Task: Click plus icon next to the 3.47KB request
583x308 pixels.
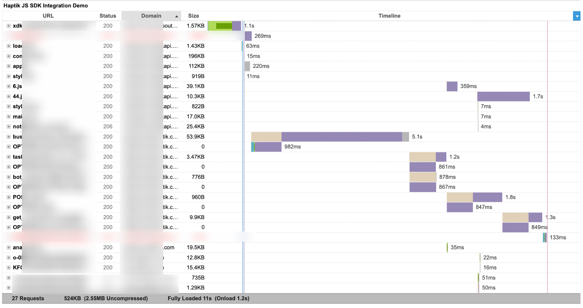Action: pos(8,157)
